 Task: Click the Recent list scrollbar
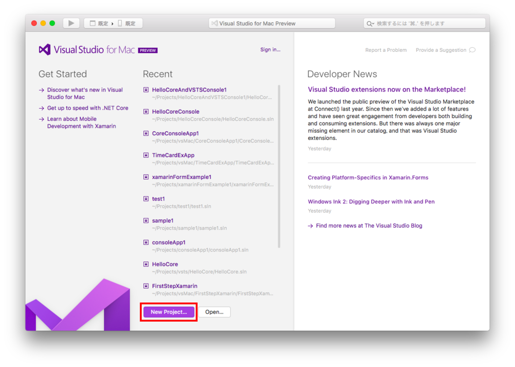click(x=279, y=166)
